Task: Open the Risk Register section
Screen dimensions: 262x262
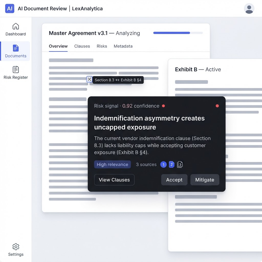Action: [x=16, y=73]
